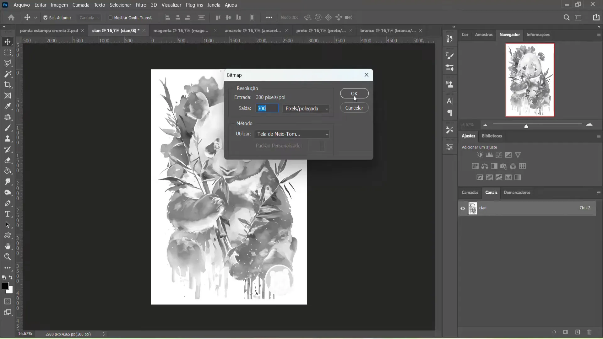The image size is (603, 339).
Task: Select the Pen tool
Action: pos(8,203)
